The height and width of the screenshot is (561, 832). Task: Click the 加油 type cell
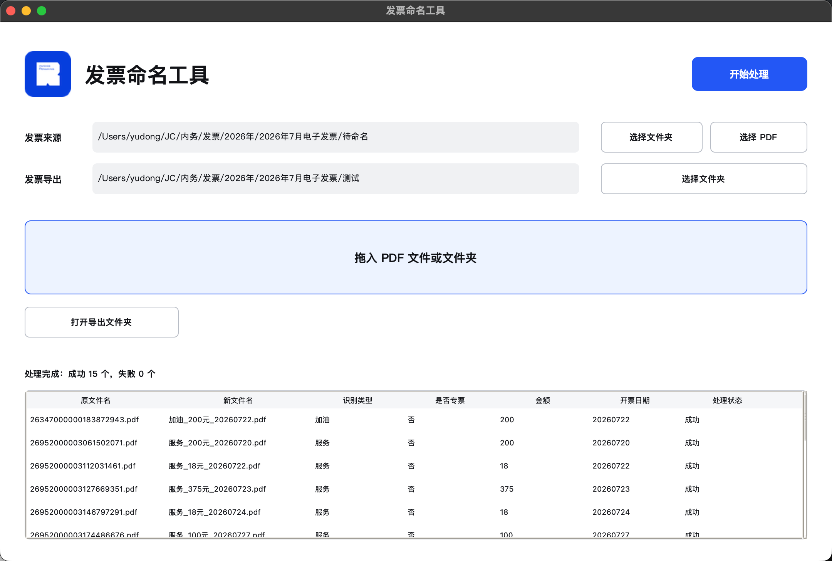(322, 420)
